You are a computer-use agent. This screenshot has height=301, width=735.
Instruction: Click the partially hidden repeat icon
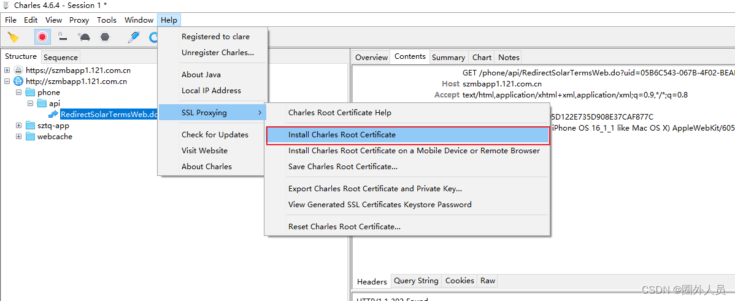tap(153, 37)
